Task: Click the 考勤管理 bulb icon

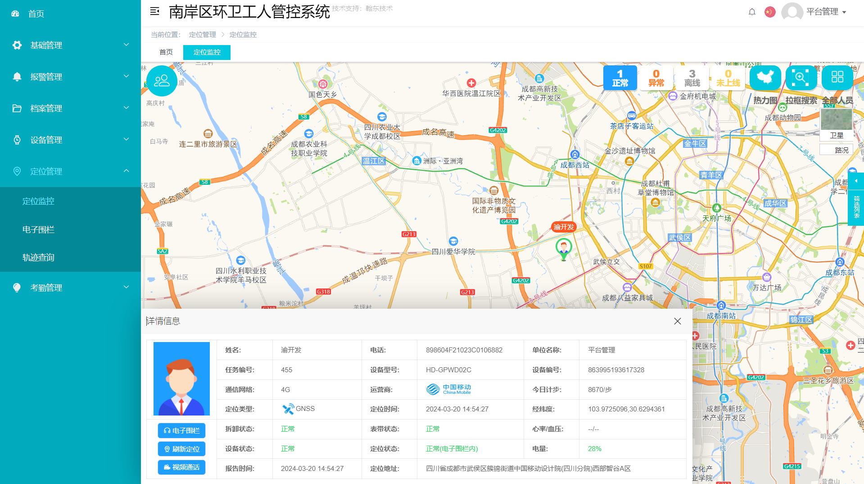Action: 17,288
